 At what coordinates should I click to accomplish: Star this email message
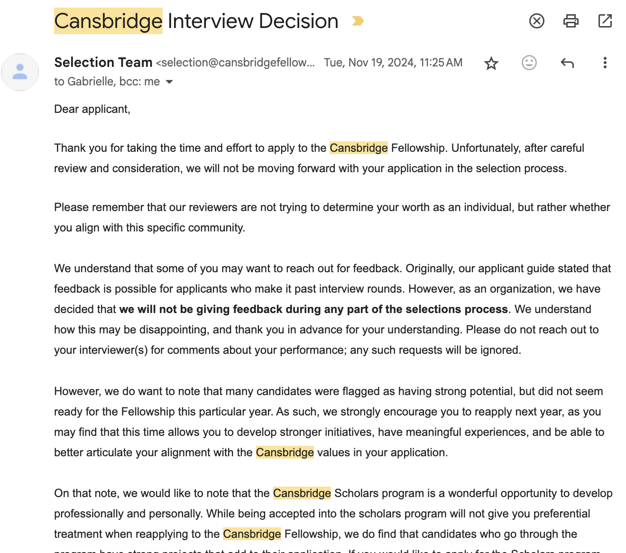click(x=491, y=63)
